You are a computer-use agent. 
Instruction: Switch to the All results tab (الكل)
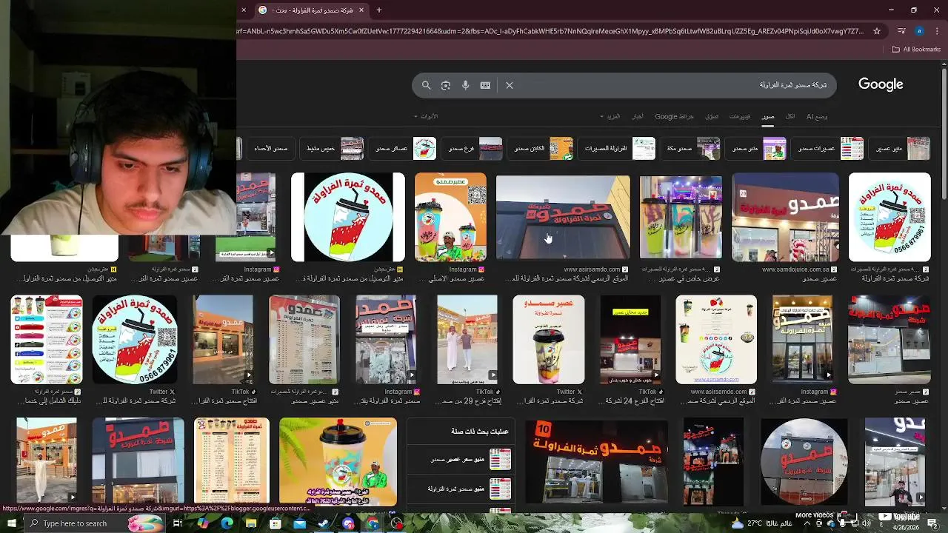tap(790, 117)
